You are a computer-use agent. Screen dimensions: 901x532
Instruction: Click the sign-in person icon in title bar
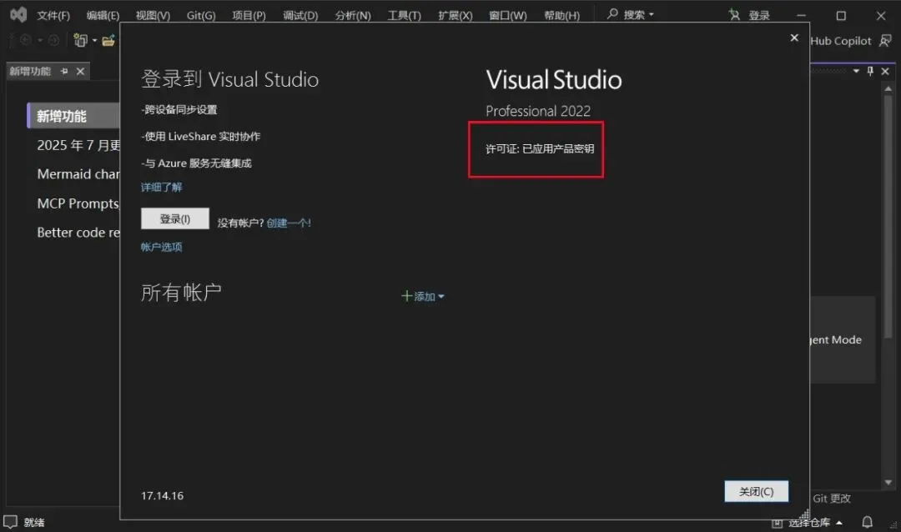click(734, 14)
